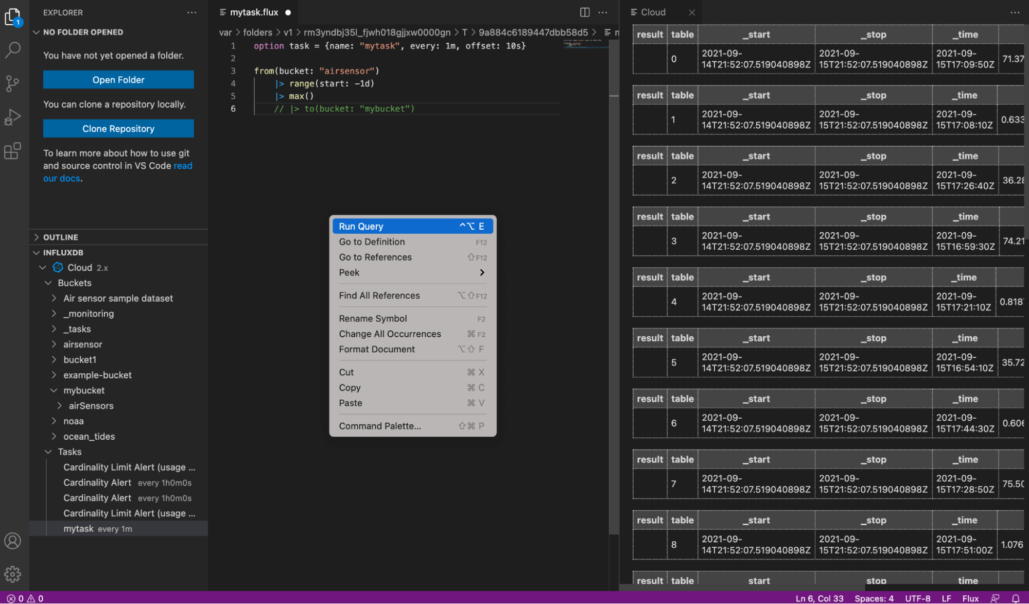The image size is (1029, 604).
Task: Expand the Outline section
Action: 36,237
